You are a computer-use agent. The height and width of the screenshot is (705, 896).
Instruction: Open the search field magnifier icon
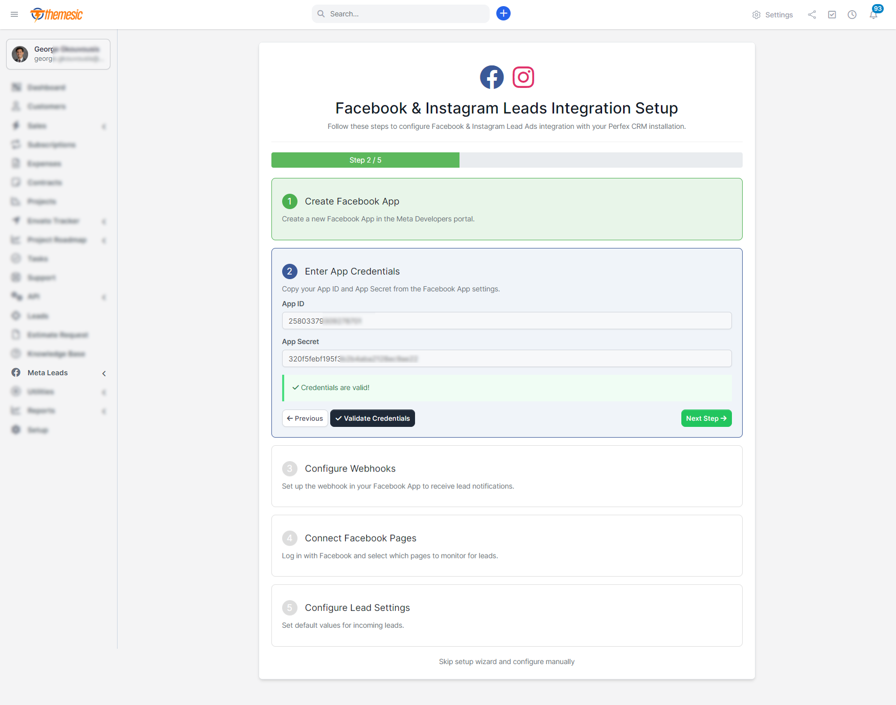320,14
